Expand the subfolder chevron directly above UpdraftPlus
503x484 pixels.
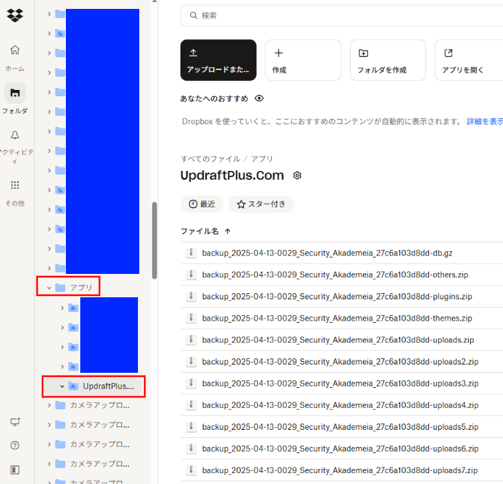click(x=62, y=367)
